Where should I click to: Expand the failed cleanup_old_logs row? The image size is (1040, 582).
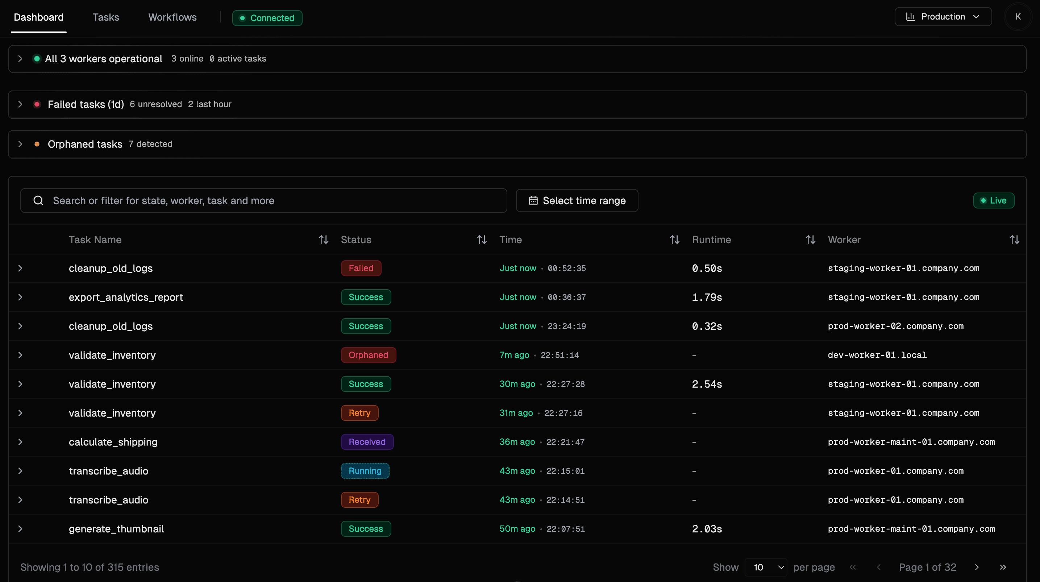[x=20, y=268]
